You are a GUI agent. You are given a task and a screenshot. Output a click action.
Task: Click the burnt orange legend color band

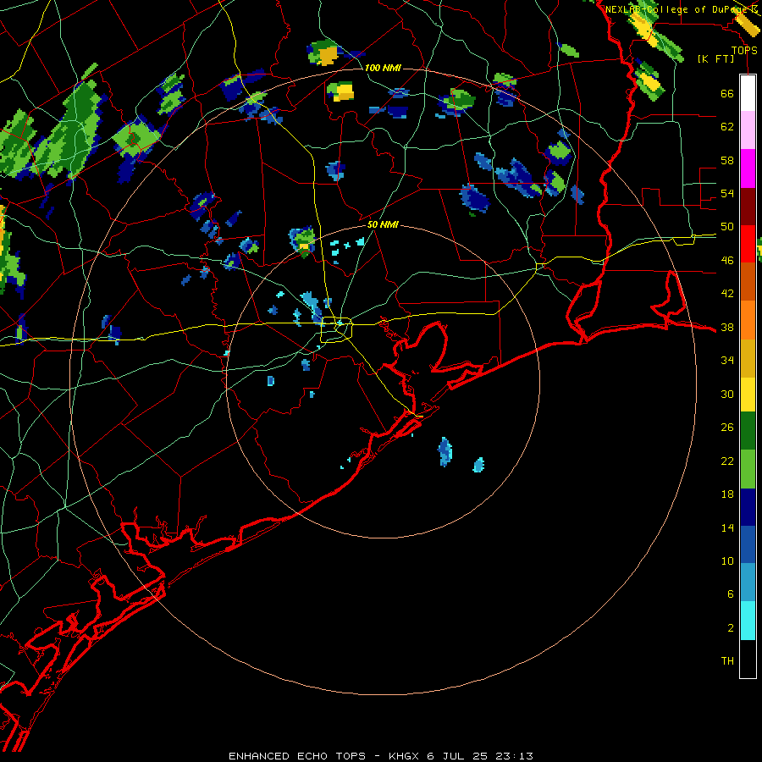click(748, 282)
